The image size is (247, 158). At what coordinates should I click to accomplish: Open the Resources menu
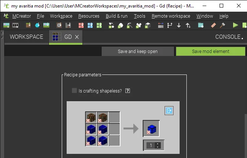(x=89, y=16)
